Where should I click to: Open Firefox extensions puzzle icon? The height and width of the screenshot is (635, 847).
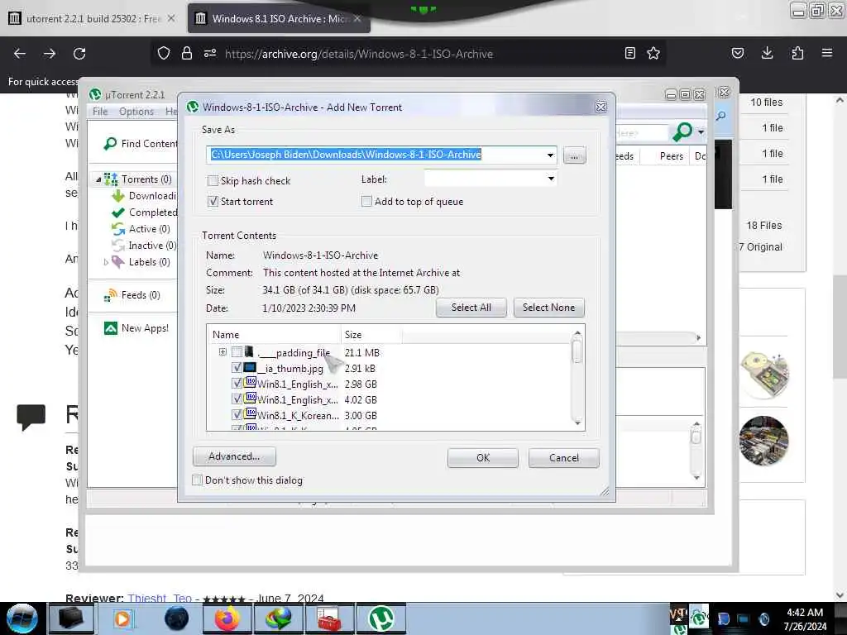point(797,53)
